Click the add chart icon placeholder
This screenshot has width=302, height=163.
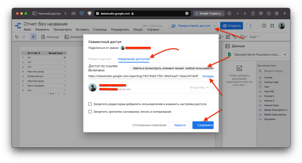(x=239, y=68)
